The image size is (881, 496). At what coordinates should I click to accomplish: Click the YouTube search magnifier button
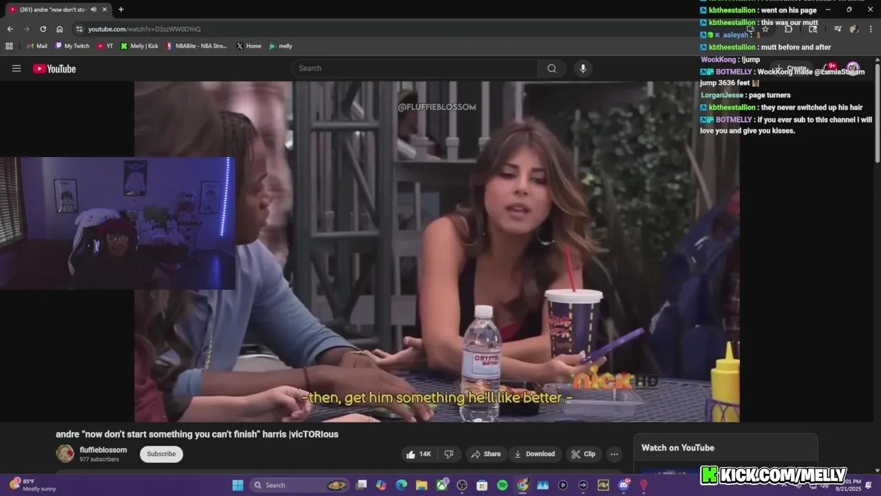pos(551,68)
